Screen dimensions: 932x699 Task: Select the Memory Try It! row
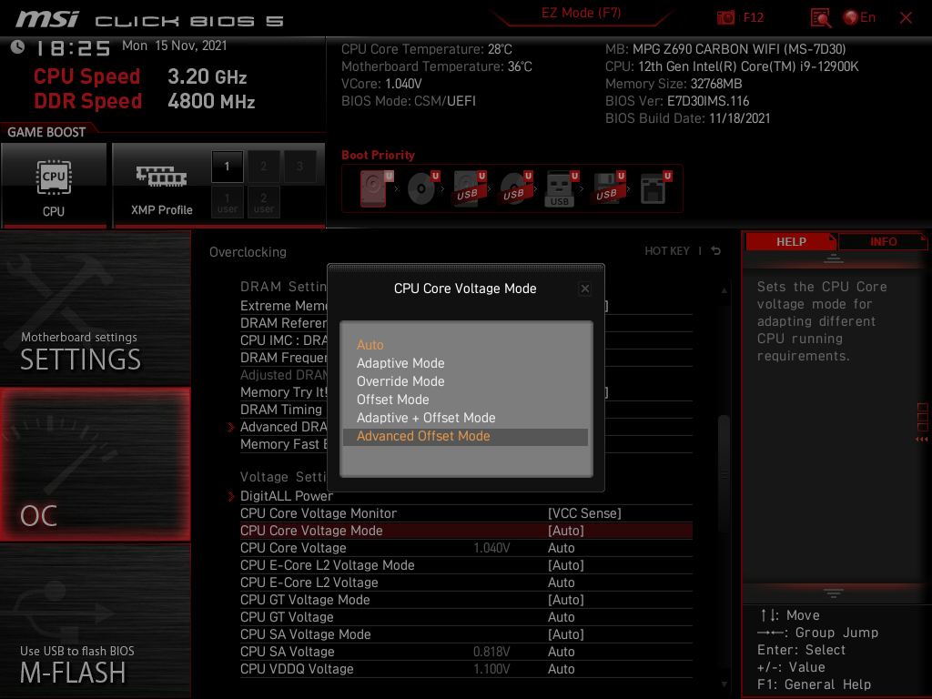[x=284, y=392]
